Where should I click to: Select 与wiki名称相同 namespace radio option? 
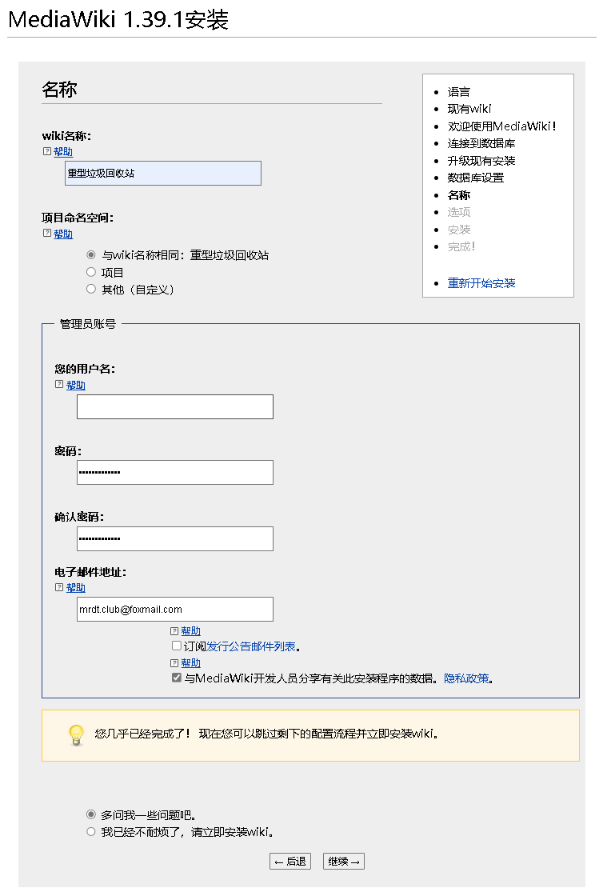91,255
